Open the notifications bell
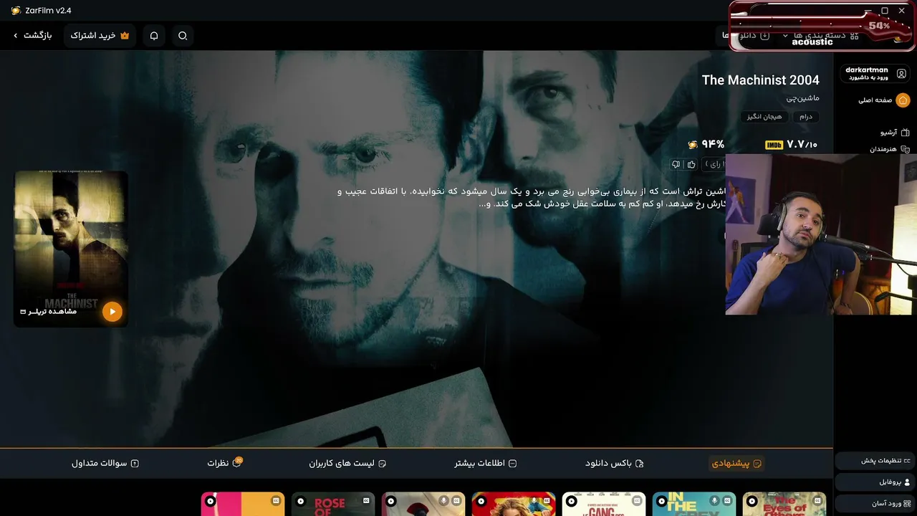This screenshot has height=516, width=917. [154, 36]
